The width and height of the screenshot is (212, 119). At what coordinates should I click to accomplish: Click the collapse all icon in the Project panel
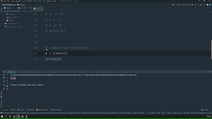[25, 8]
